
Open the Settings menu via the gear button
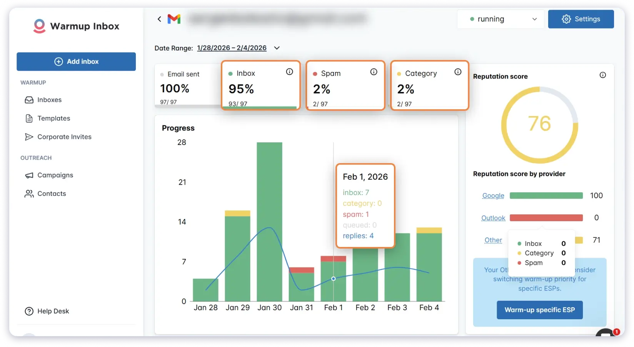tap(581, 19)
